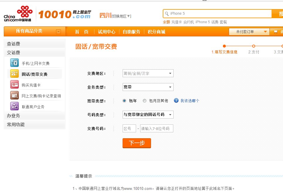The height and width of the screenshot is (194, 283).
Task: Switch to the 试用中心 menu item
Action: pyautogui.click(x=107, y=32)
